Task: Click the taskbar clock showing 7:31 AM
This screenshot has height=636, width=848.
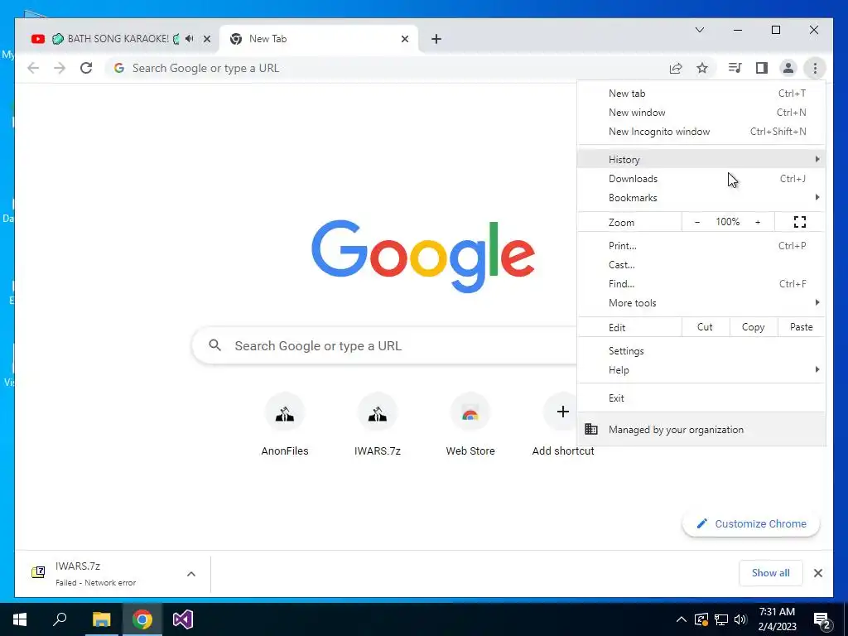Action: pos(777,619)
